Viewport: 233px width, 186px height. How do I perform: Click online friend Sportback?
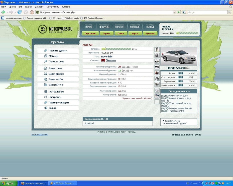pyautogui.click(x=89, y=123)
